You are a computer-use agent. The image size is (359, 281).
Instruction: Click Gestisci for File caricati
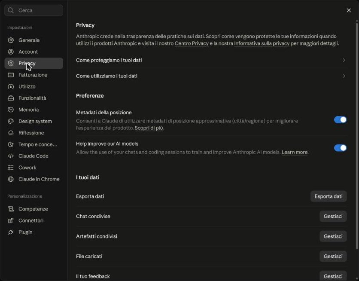click(333, 256)
